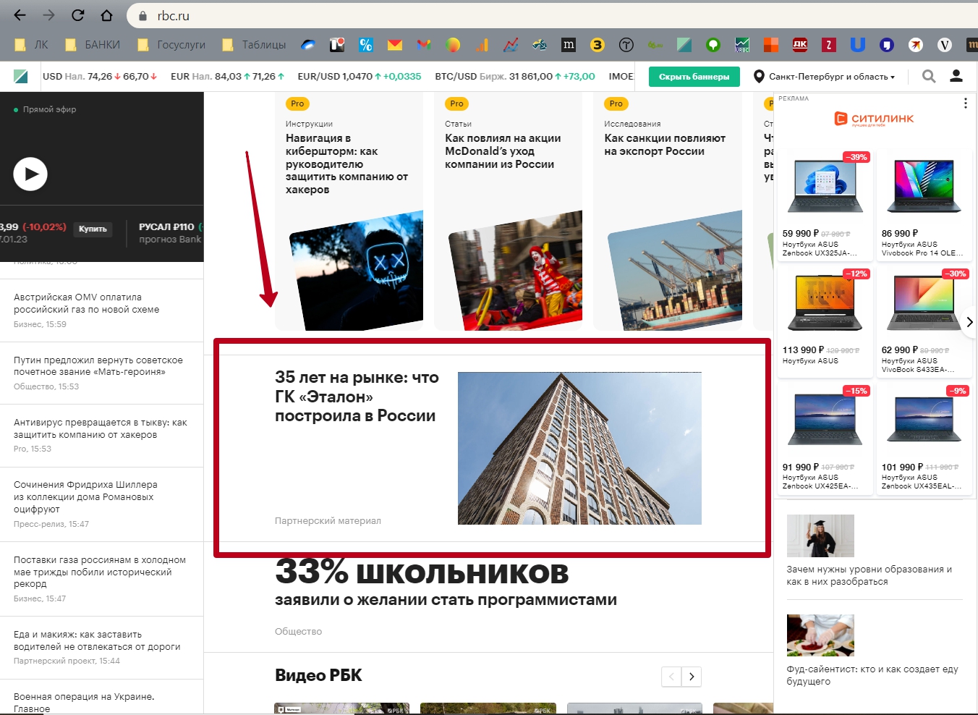Expand the Санкт-Петербург и область region dropdown
This screenshot has width=978, height=715.
[825, 77]
